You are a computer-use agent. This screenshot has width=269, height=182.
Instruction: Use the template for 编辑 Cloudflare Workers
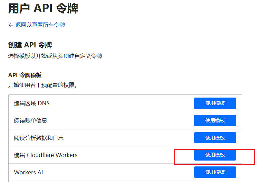point(215,155)
